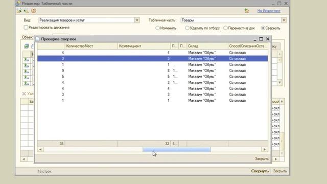Maximize the Проверка свертки dialog
This screenshot has height=184, width=327.
pyautogui.click(x=261, y=39)
